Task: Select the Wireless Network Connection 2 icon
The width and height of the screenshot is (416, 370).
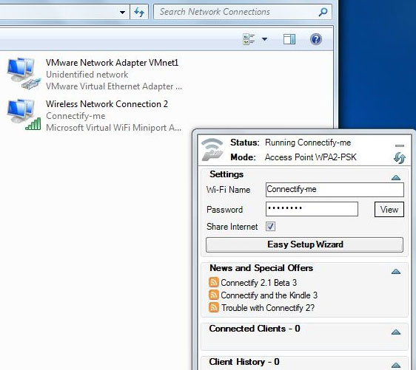Action: point(24,114)
